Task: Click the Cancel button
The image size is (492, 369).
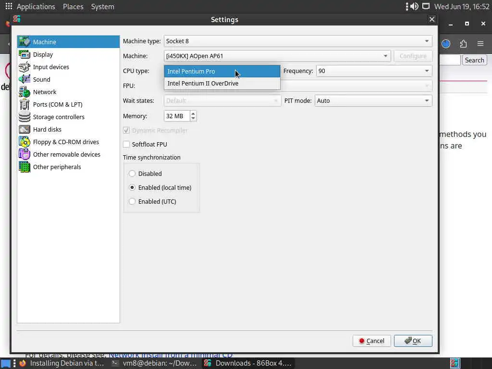Action: [x=371, y=341]
